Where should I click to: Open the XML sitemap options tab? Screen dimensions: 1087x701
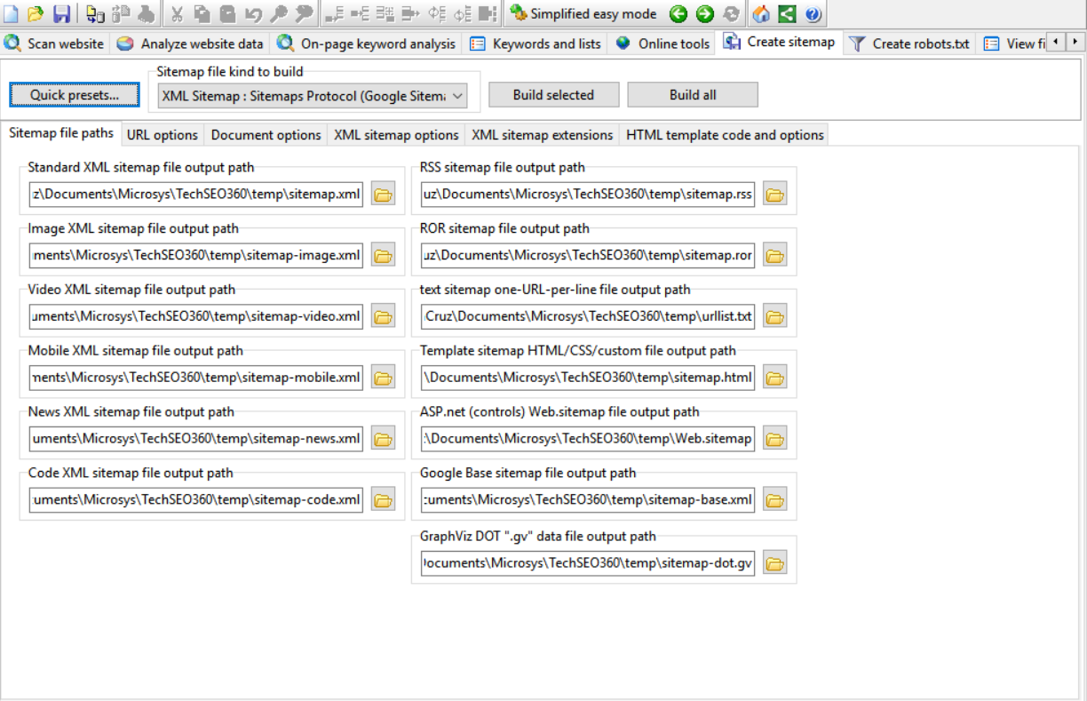coord(396,135)
